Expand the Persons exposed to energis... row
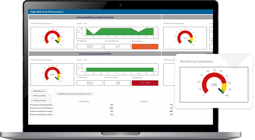 click(31, 111)
